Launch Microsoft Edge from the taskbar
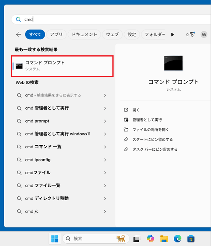This screenshot has width=211, height=246. tap(178, 239)
